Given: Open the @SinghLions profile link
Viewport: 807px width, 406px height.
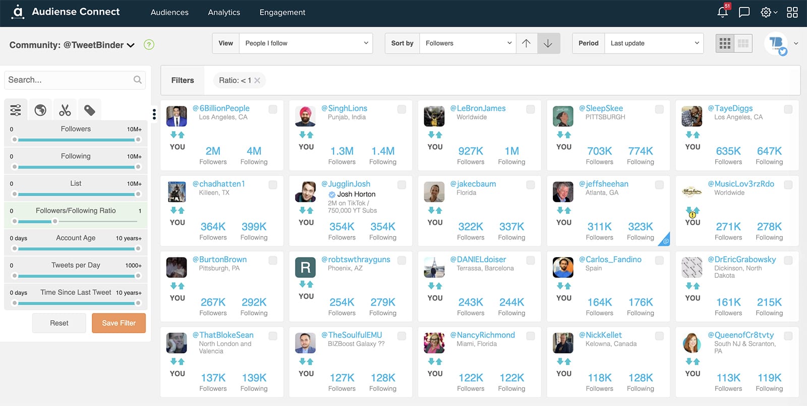Looking at the screenshot, I should (x=344, y=108).
